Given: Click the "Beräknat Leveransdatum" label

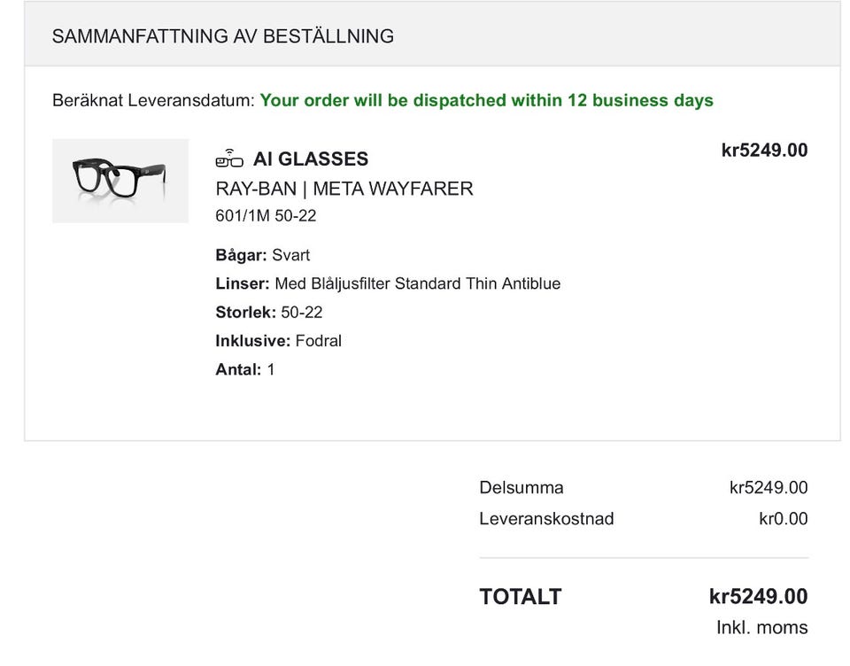Looking at the screenshot, I should coord(153,100).
